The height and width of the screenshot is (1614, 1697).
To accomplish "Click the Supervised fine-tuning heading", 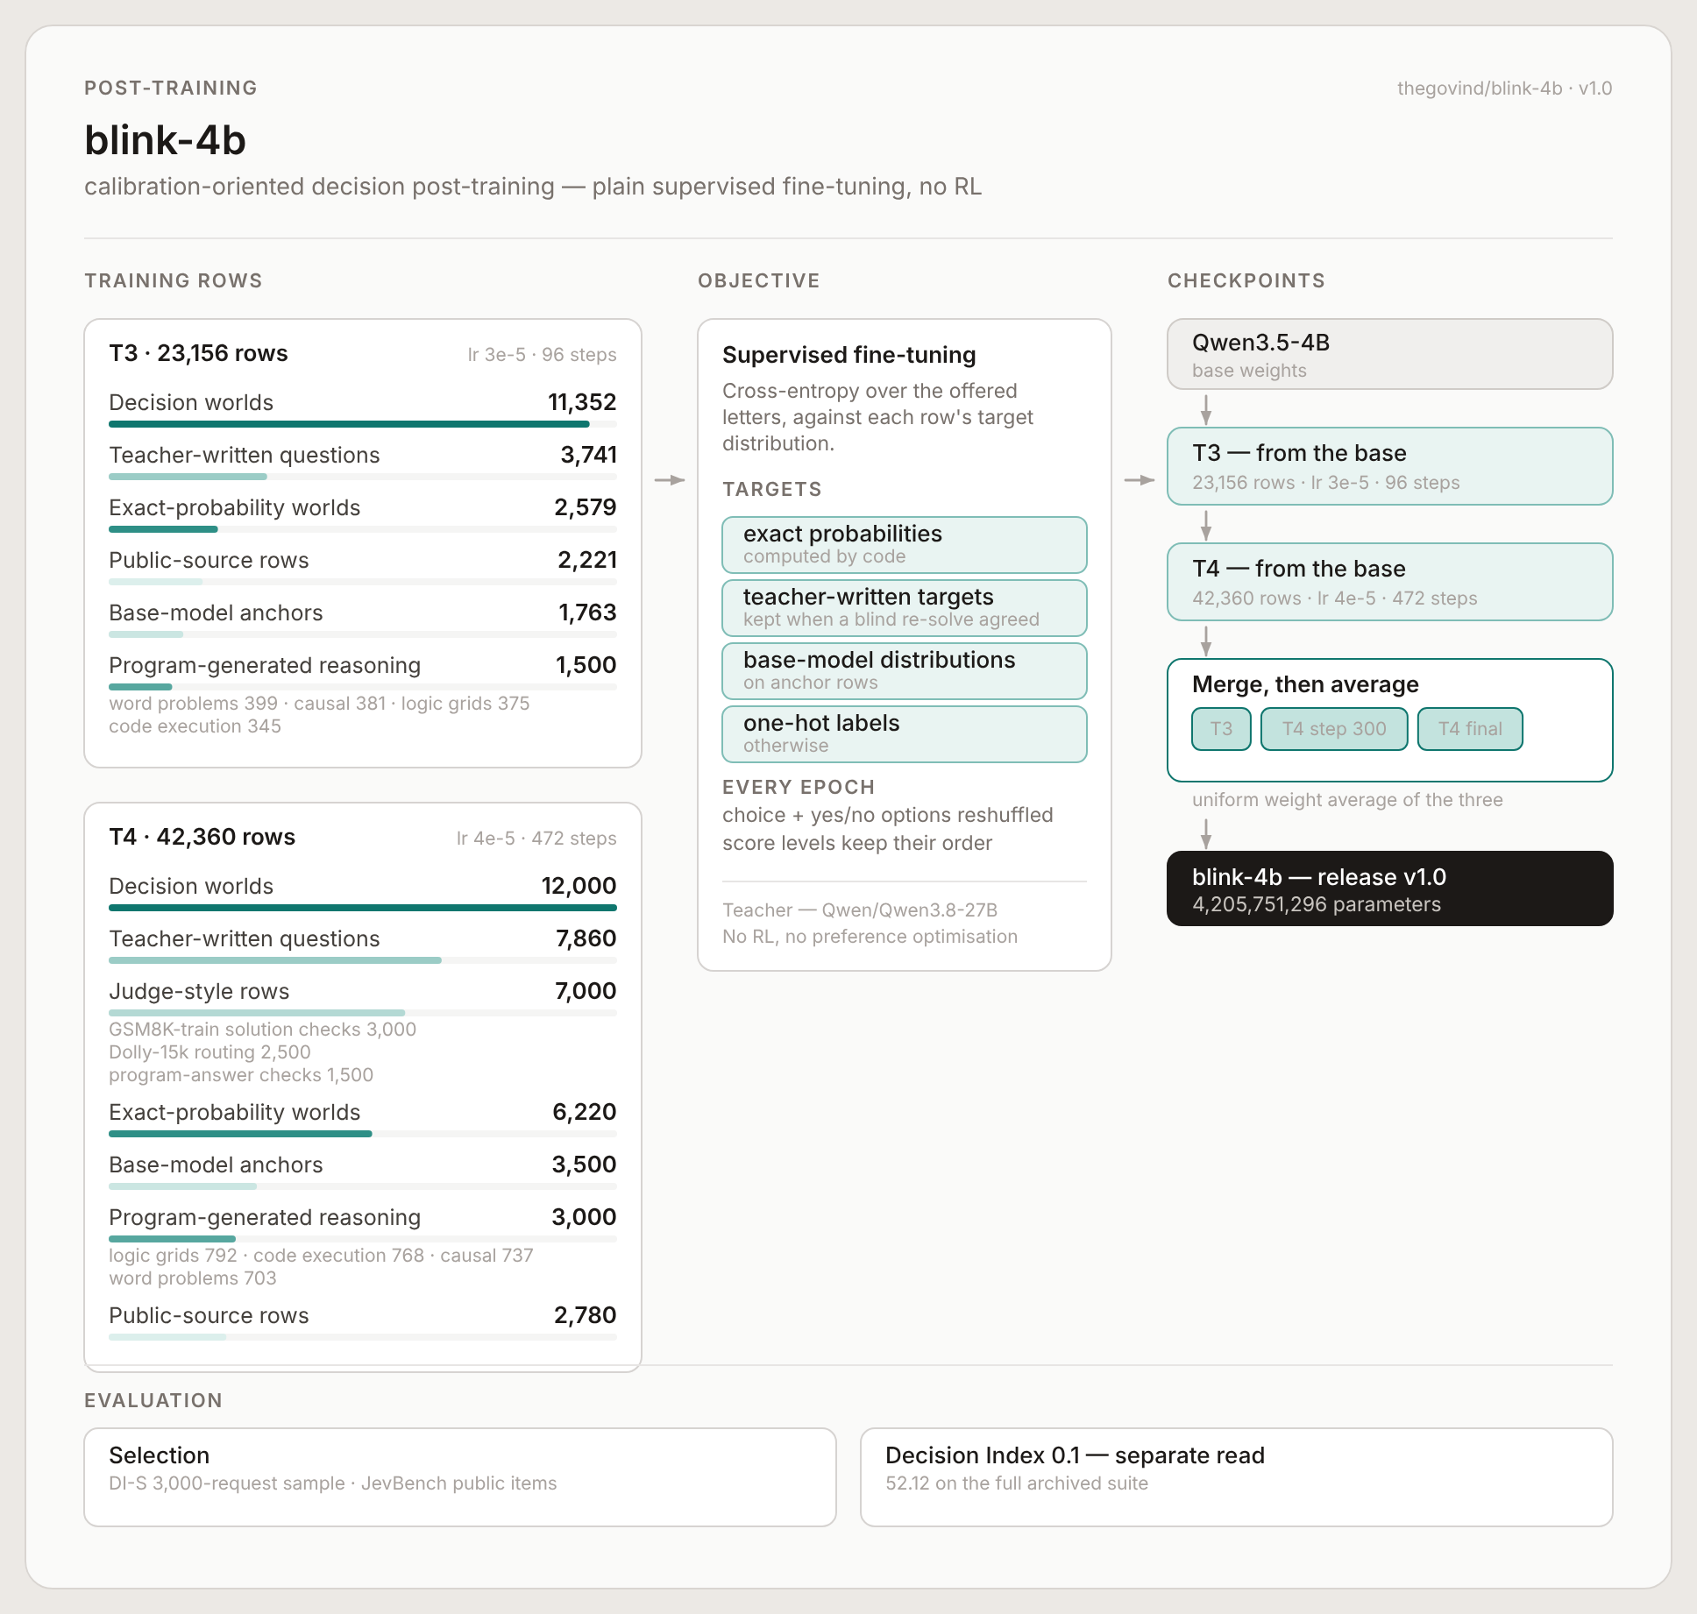I will [849, 355].
